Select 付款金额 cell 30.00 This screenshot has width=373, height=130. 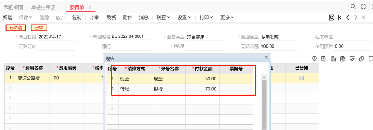pos(203,79)
